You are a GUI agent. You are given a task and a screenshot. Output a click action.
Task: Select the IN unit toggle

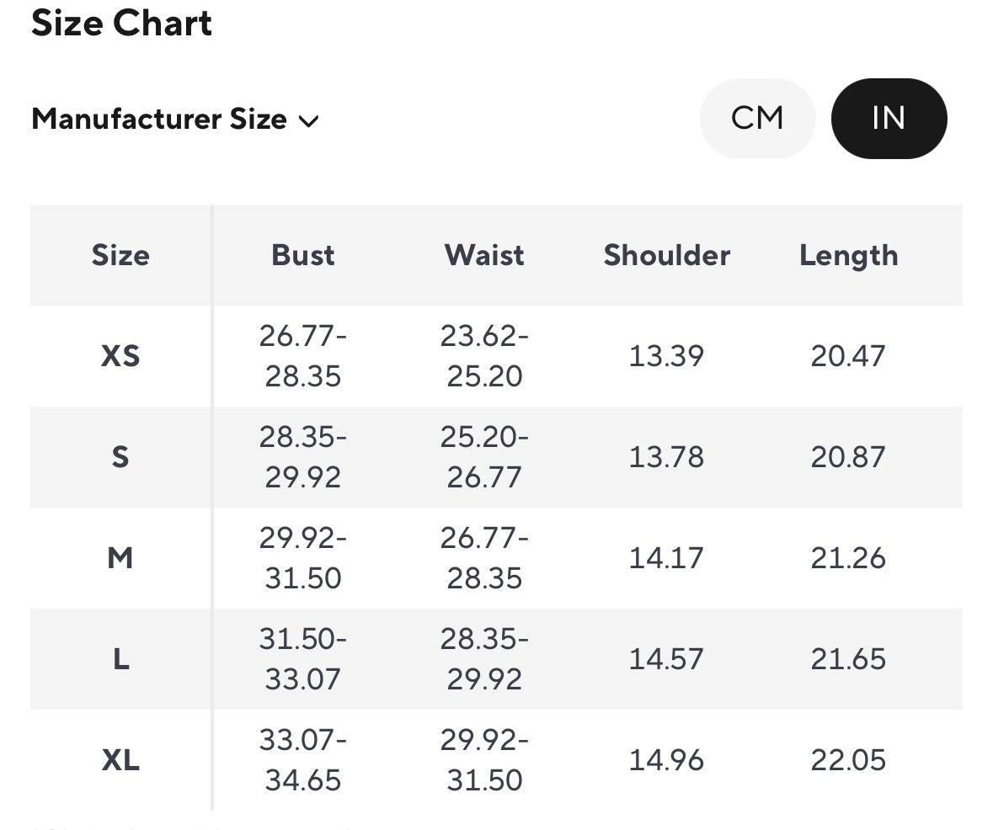pyautogui.click(x=889, y=119)
